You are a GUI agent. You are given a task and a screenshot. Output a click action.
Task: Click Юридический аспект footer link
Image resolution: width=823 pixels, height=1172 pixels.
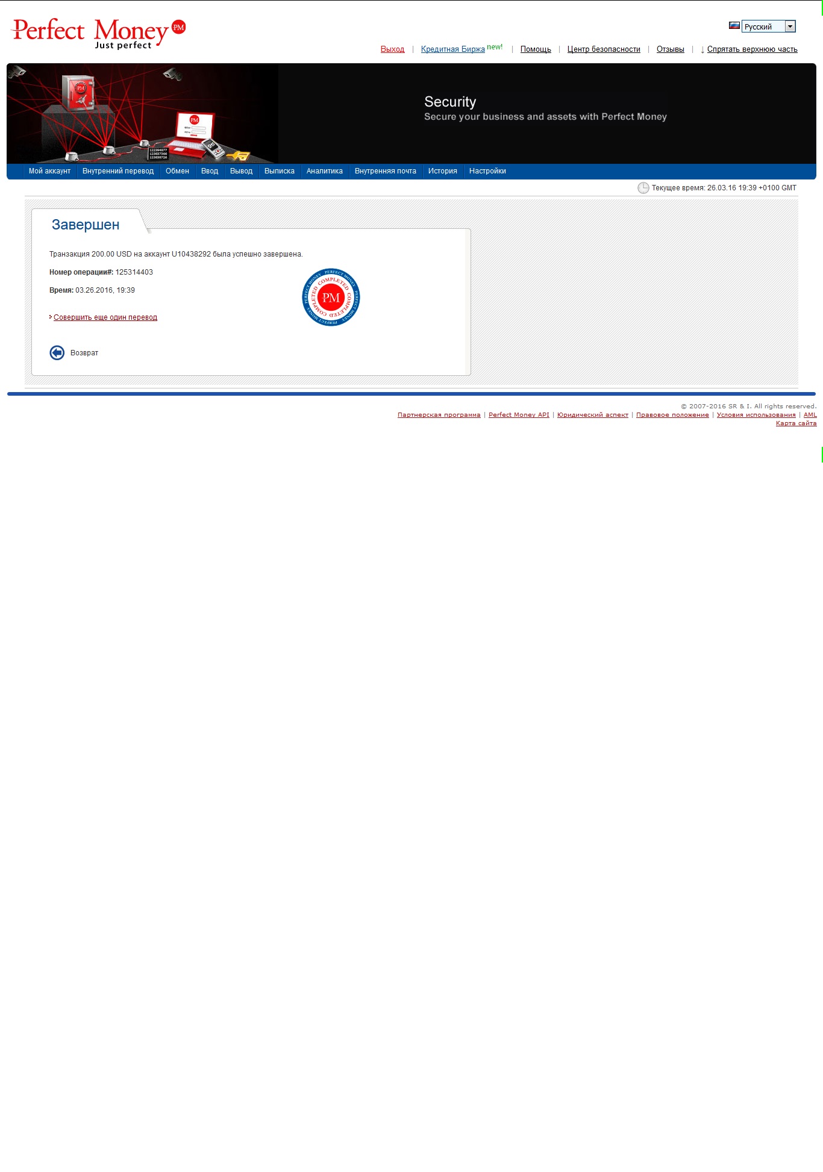(593, 415)
